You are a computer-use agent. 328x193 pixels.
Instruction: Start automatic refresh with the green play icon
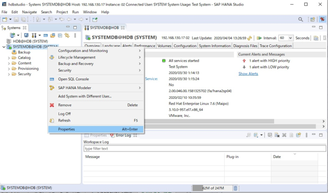[x=259, y=38]
